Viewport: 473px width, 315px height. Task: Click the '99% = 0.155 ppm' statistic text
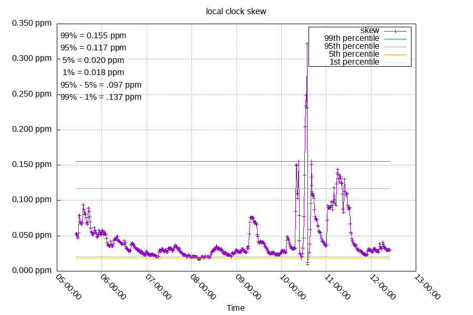point(94,36)
